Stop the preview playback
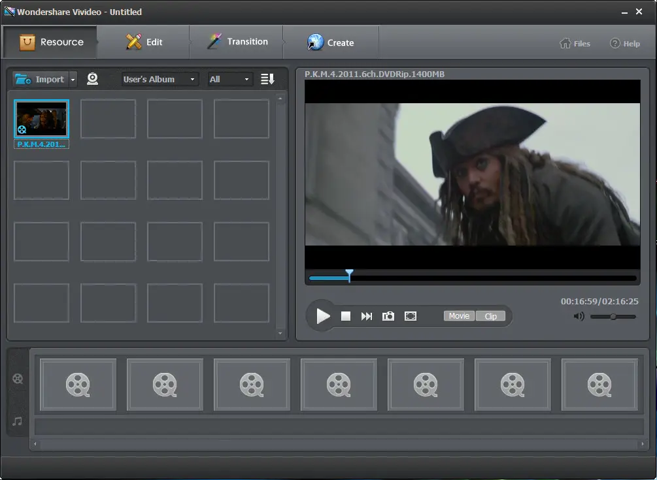 coord(346,316)
